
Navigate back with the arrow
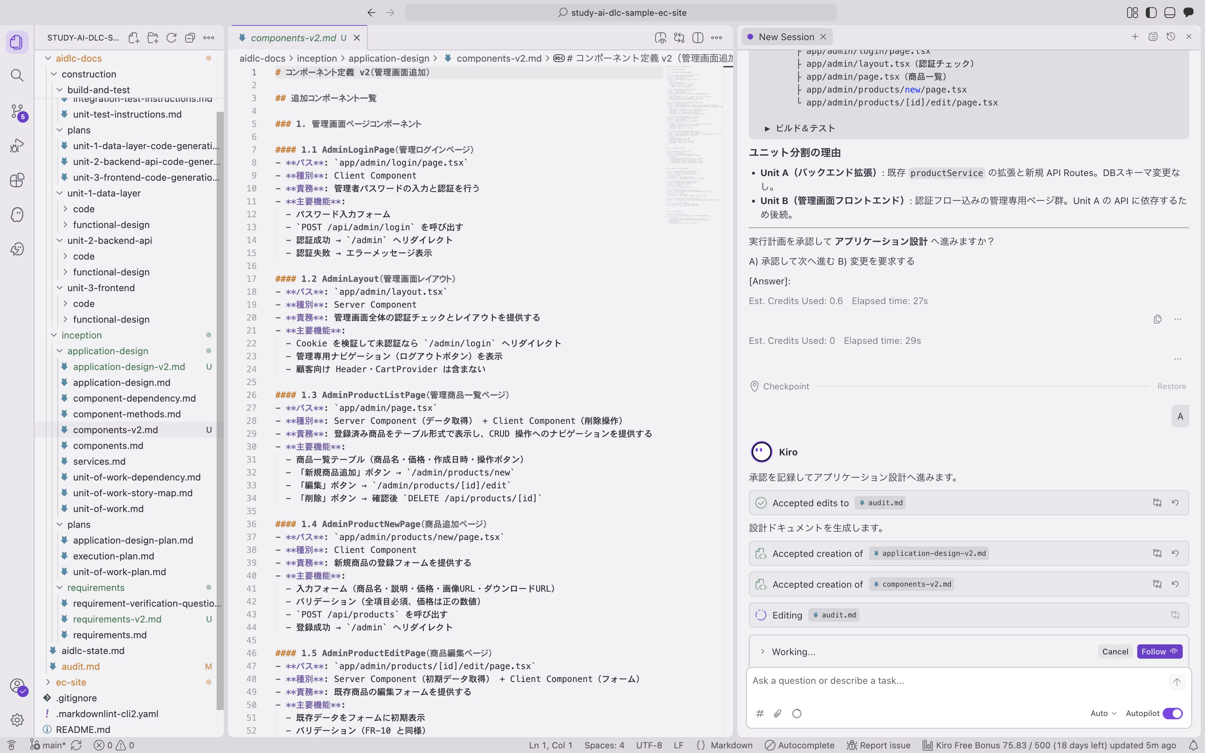(372, 13)
